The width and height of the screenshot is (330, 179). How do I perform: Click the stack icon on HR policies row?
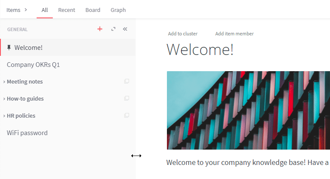[127, 115]
